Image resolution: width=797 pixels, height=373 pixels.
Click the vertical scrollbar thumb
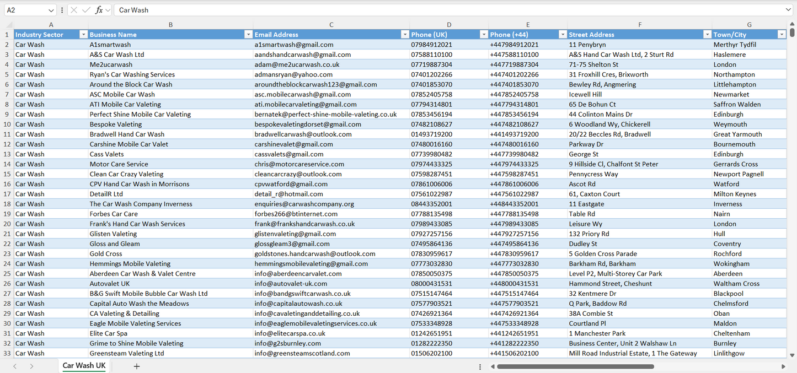[x=792, y=32]
